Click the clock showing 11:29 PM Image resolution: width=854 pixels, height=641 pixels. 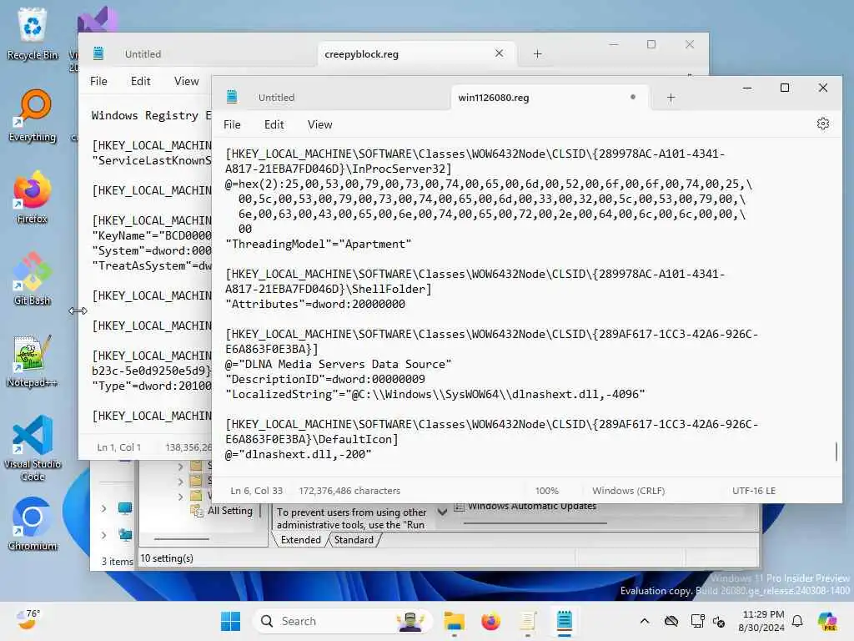pos(762,621)
